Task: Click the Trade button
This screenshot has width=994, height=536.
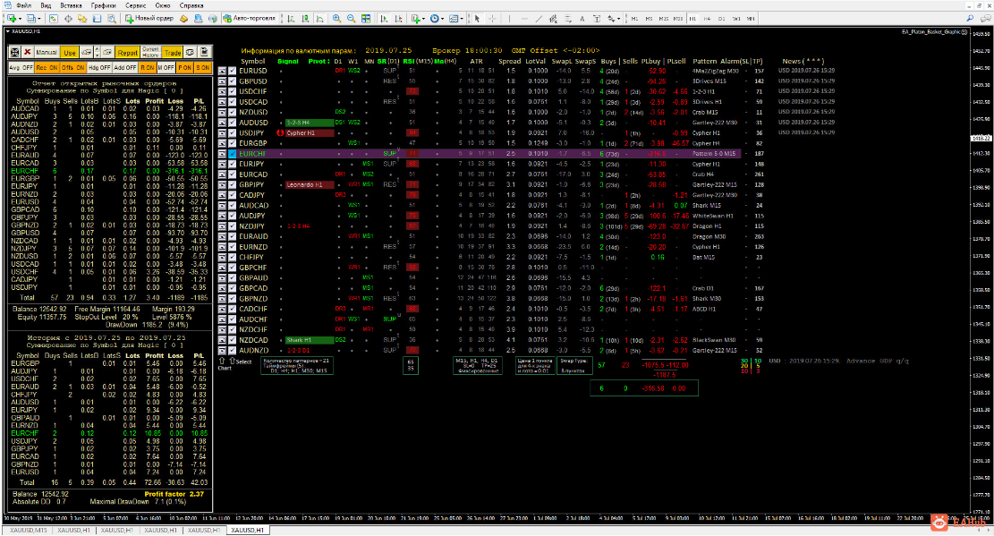Action: 173,52
